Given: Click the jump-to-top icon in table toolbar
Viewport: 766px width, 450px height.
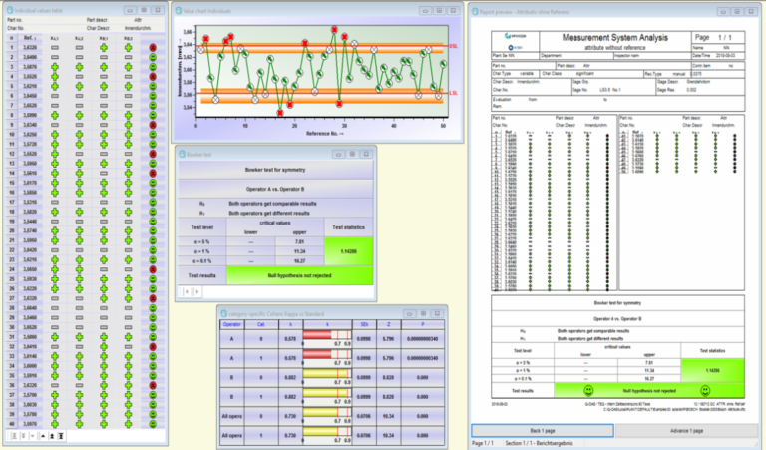Looking at the screenshot, I should point(61,436).
